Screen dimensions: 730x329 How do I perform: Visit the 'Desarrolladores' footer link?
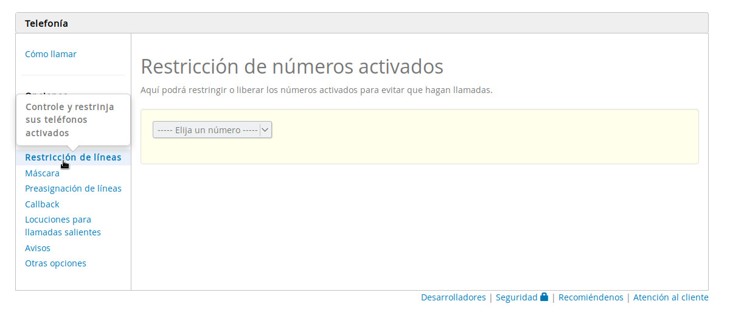click(x=453, y=297)
